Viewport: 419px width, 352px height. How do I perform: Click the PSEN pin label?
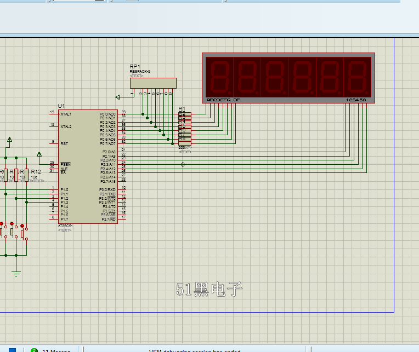tap(65, 164)
